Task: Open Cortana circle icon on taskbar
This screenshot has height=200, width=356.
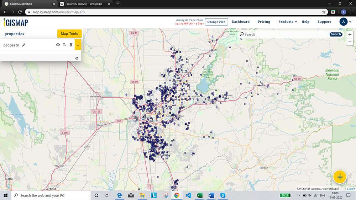Action: [96, 195]
